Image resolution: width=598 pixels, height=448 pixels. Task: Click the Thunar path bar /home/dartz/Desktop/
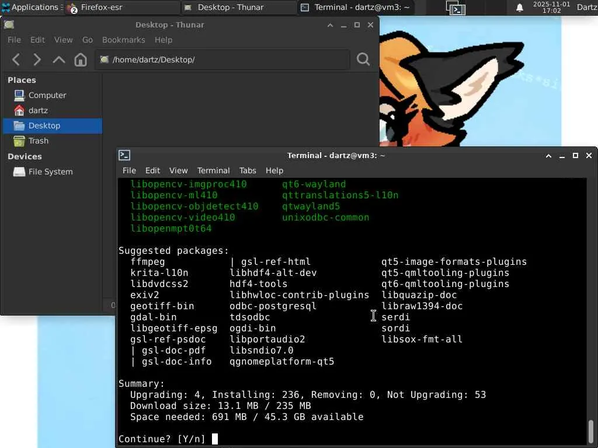222,60
